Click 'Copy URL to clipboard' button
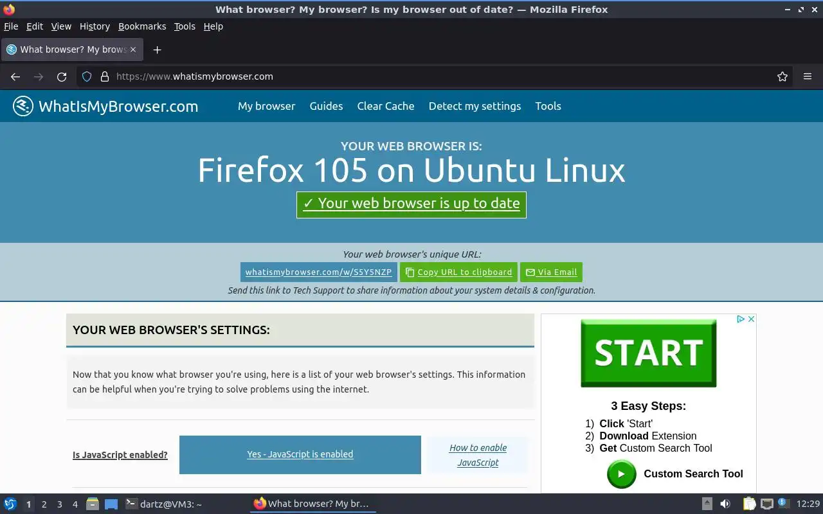This screenshot has height=514, width=823. (459, 272)
